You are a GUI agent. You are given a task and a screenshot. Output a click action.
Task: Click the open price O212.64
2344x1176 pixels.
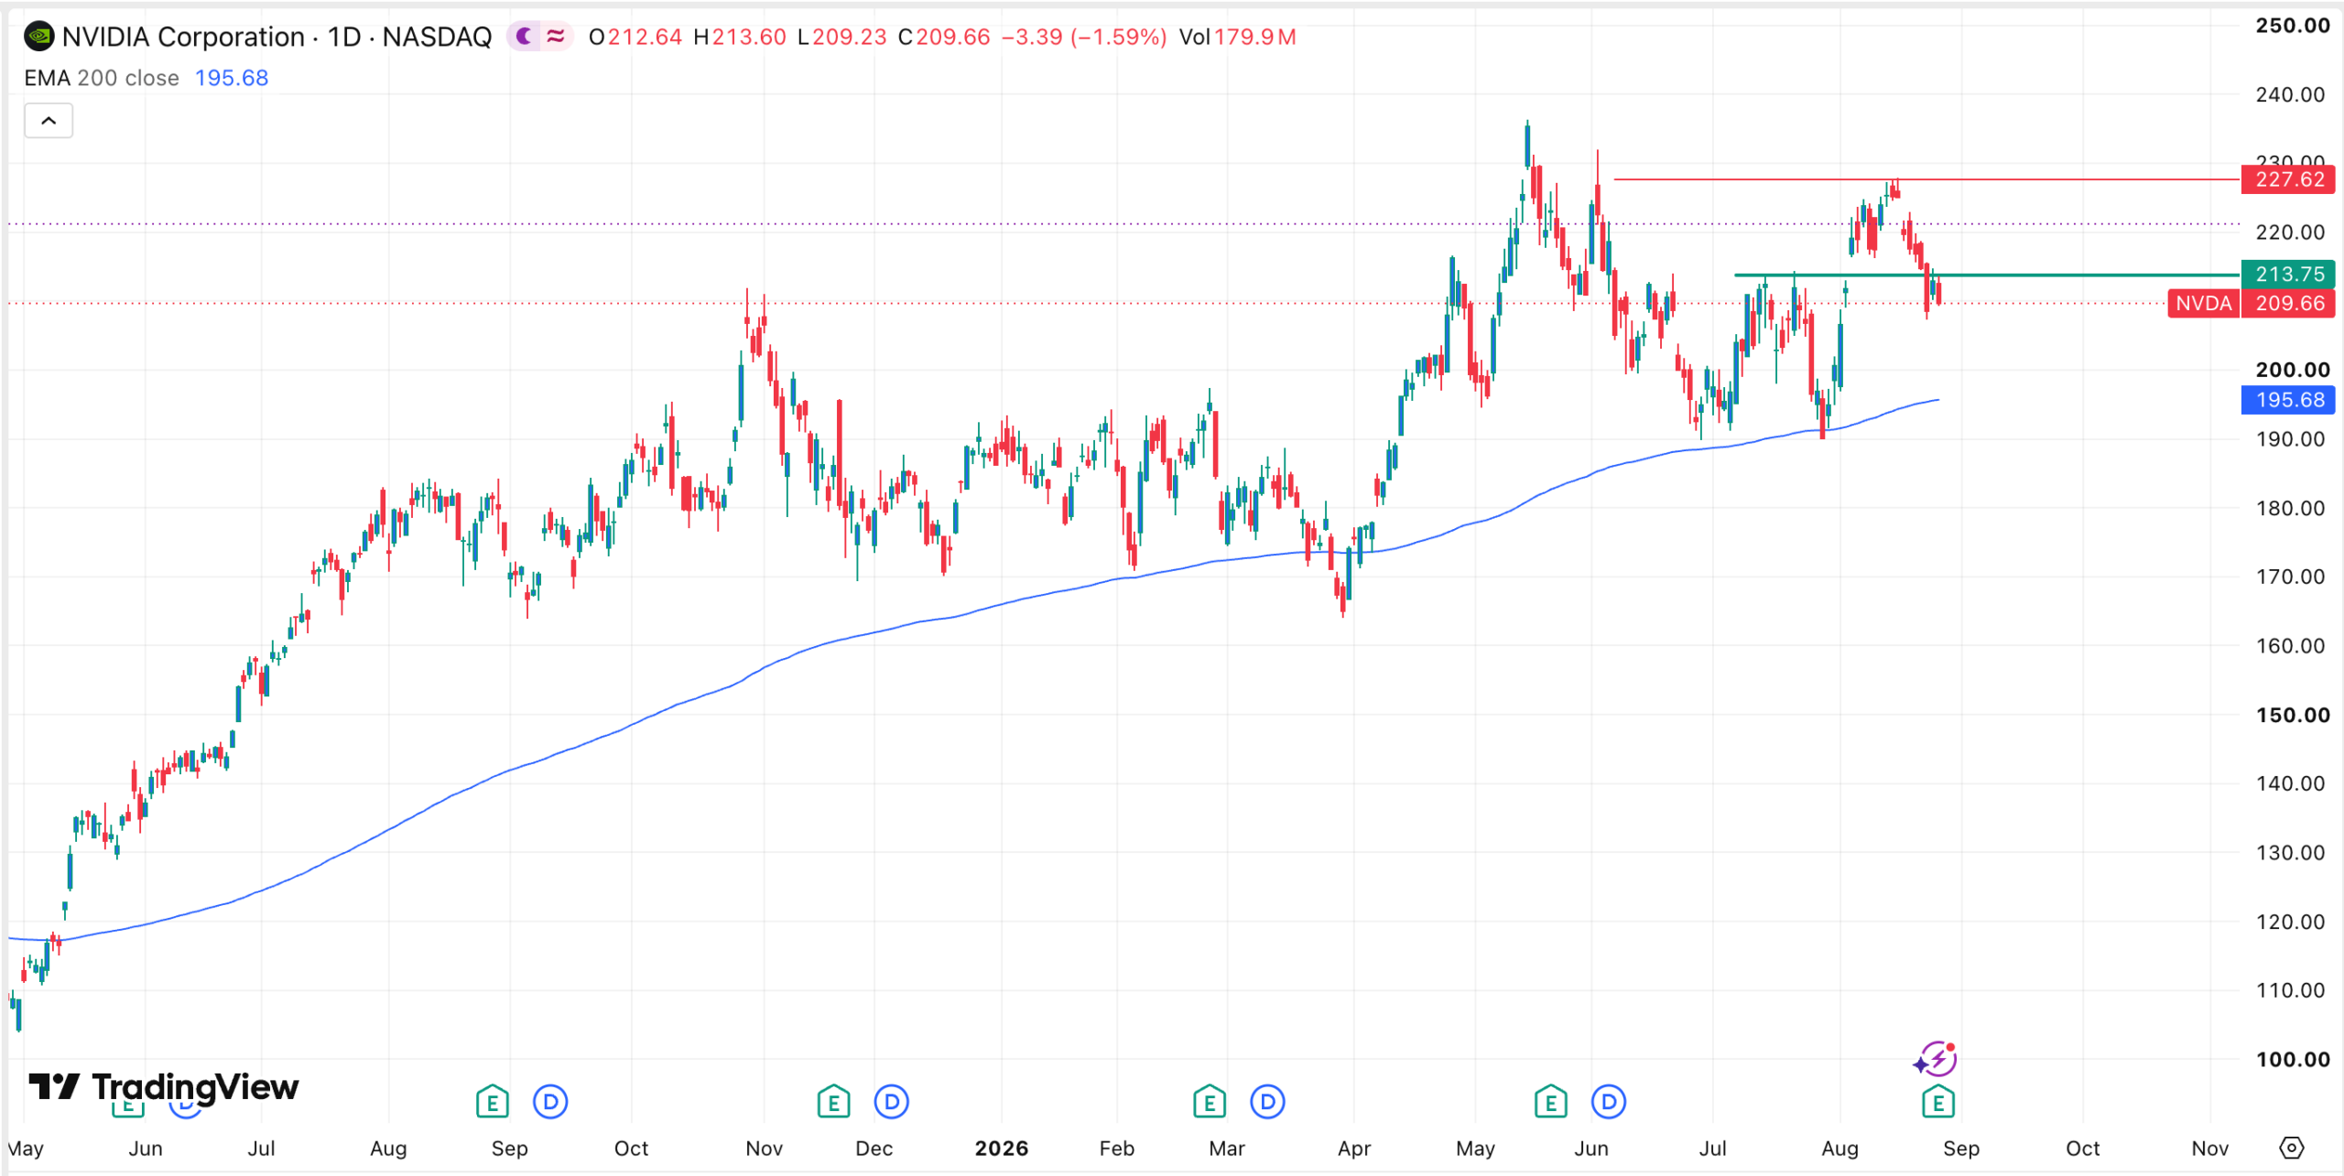(635, 37)
